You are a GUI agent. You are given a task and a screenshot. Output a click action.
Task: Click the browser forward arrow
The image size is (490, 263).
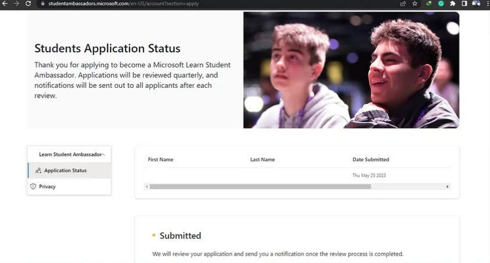pos(16,3)
